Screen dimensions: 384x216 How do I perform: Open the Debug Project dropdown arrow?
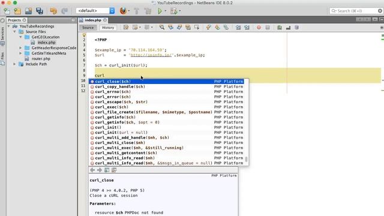180,11
